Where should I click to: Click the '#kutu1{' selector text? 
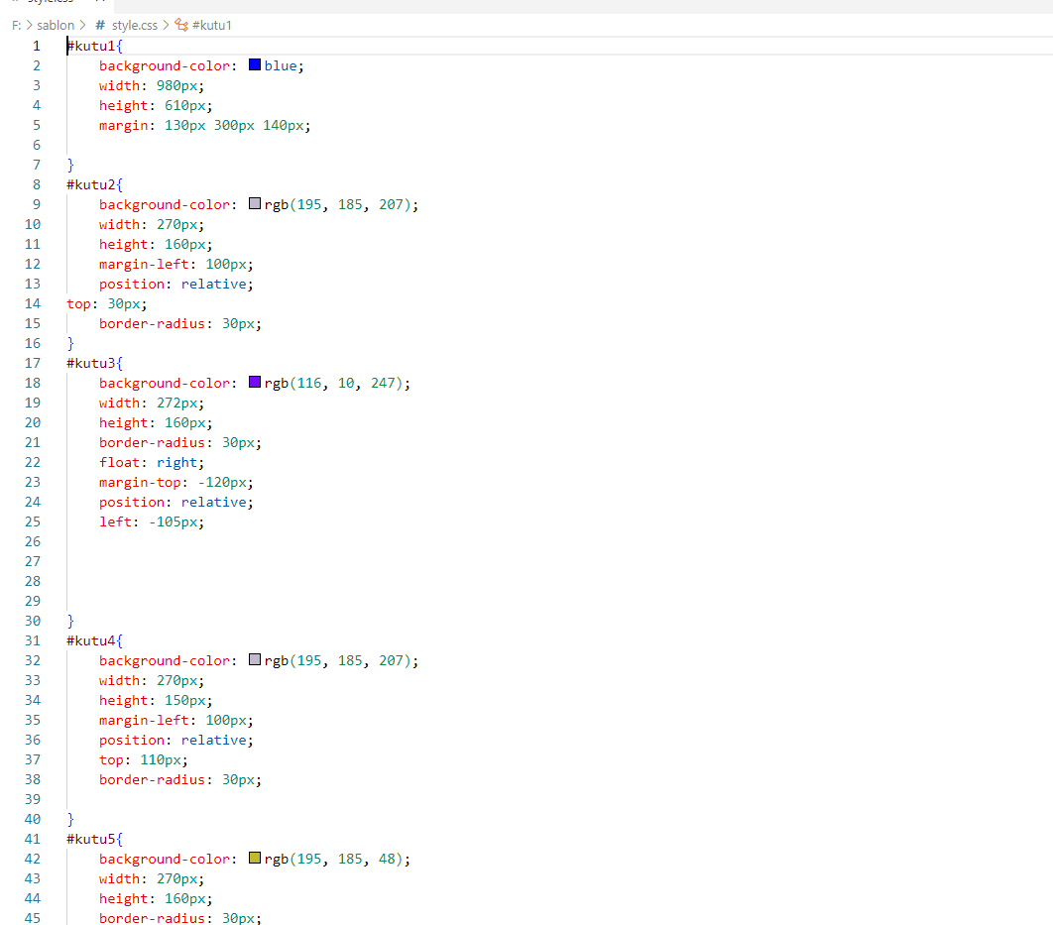[94, 46]
